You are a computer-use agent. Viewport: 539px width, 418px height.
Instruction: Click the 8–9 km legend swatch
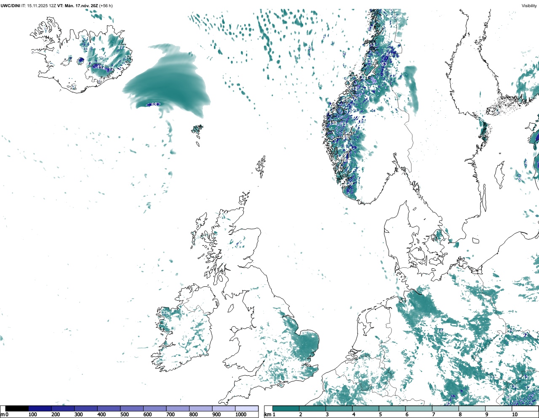tap(472, 409)
